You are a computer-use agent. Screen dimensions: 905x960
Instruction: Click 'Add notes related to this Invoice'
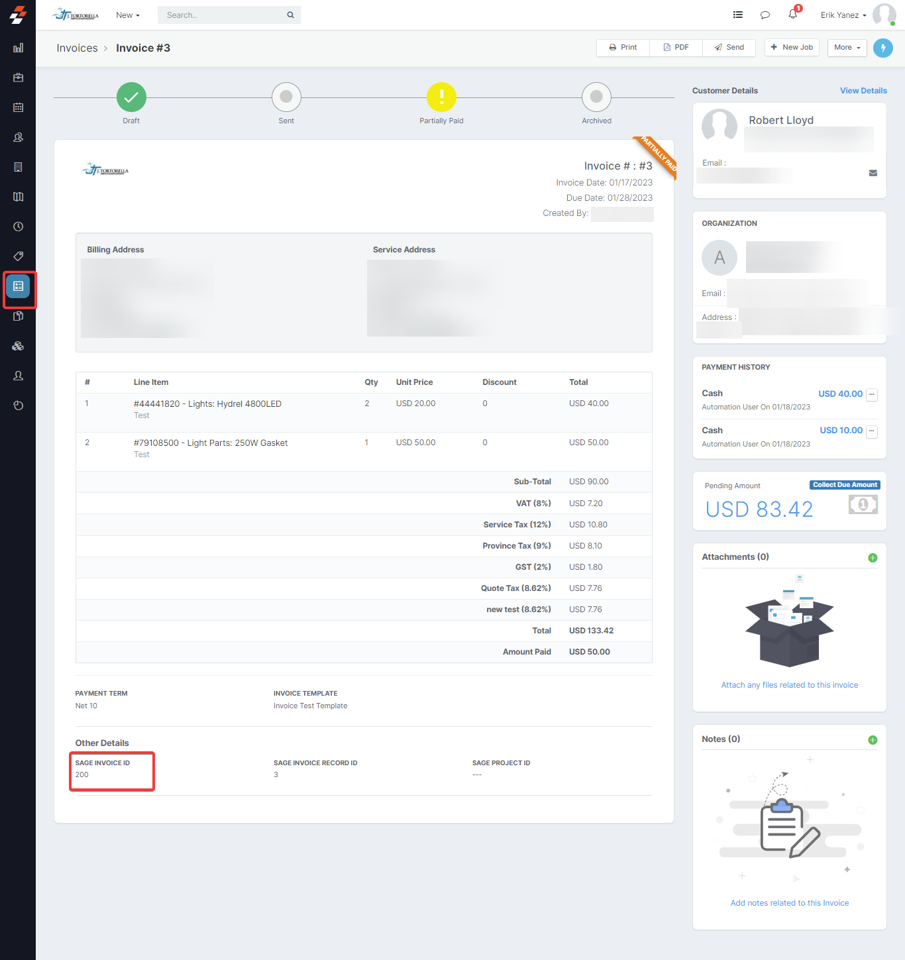tap(790, 903)
